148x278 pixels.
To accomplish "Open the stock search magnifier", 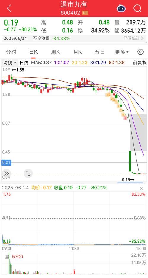I will click(x=137, y=8).
